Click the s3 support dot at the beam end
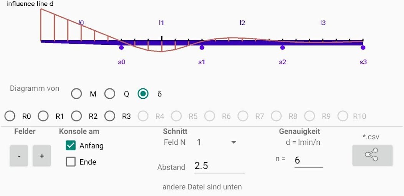The width and height of the screenshot is (404, 196). [x=363, y=47]
